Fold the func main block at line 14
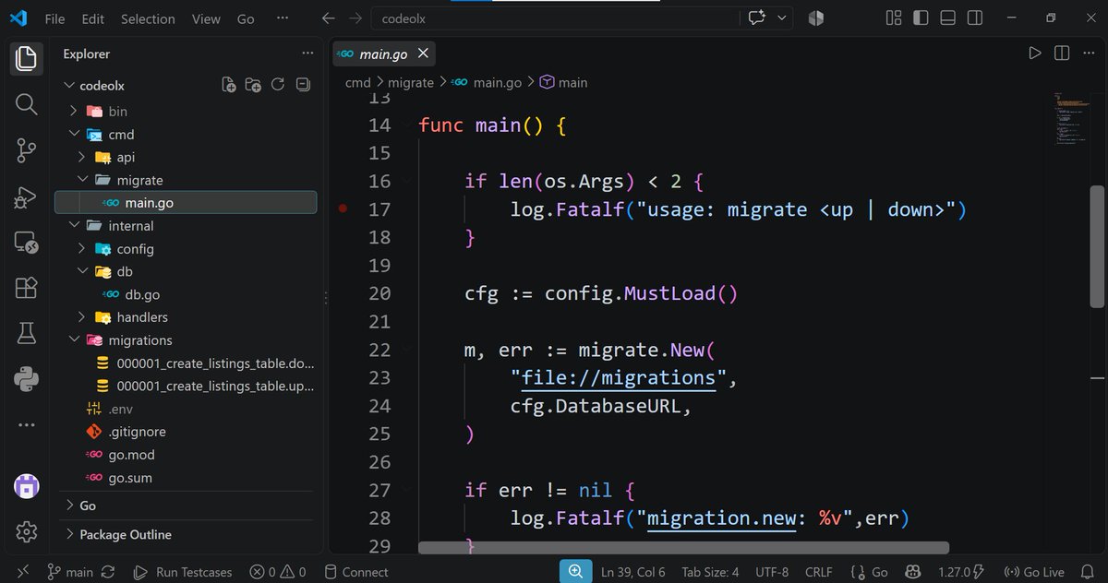Screen dimensions: 1108x583 [405, 125]
